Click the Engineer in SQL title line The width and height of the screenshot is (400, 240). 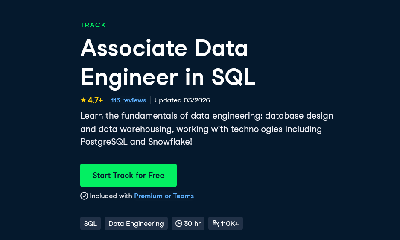click(168, 77)
